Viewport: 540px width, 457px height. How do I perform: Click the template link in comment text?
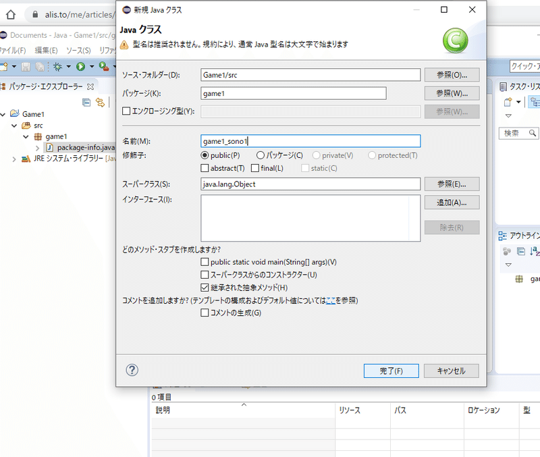[x=330, y=300]
